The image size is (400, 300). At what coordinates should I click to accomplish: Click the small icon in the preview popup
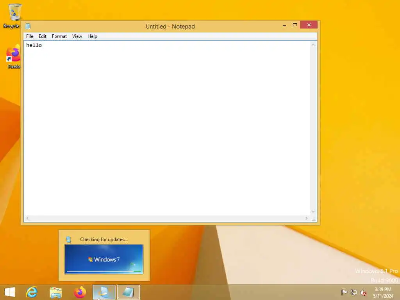68,239
